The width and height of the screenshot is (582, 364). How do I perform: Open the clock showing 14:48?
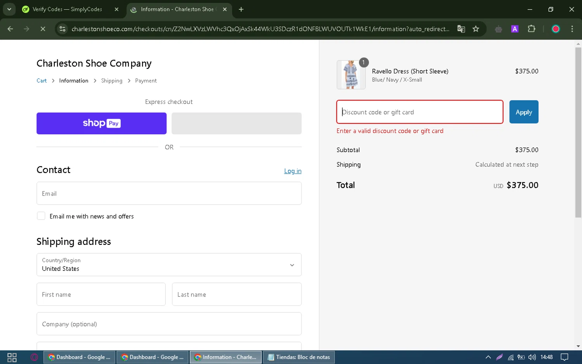point(546,357)
